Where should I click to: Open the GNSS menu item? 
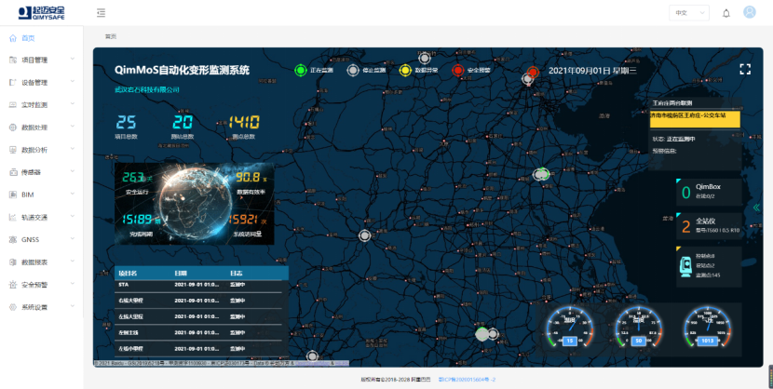click(41, 240)
